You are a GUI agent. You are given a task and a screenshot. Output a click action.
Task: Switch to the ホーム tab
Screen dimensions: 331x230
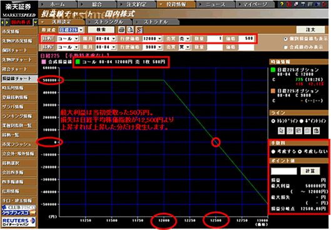tap(58, 4)
